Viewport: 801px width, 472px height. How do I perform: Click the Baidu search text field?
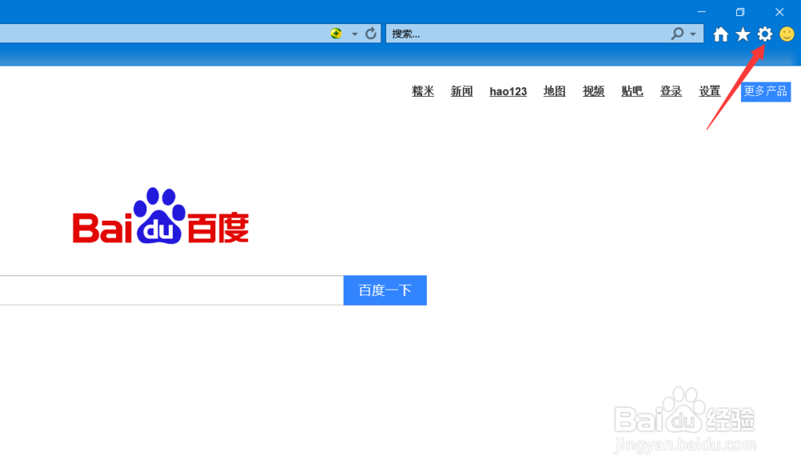(171, 290)
